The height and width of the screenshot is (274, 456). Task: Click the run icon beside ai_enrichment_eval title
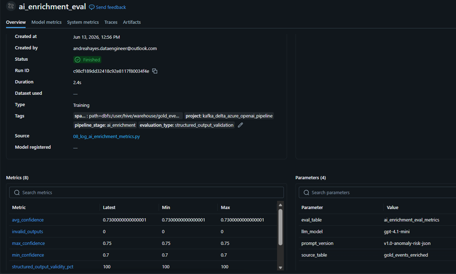(11, 6)
